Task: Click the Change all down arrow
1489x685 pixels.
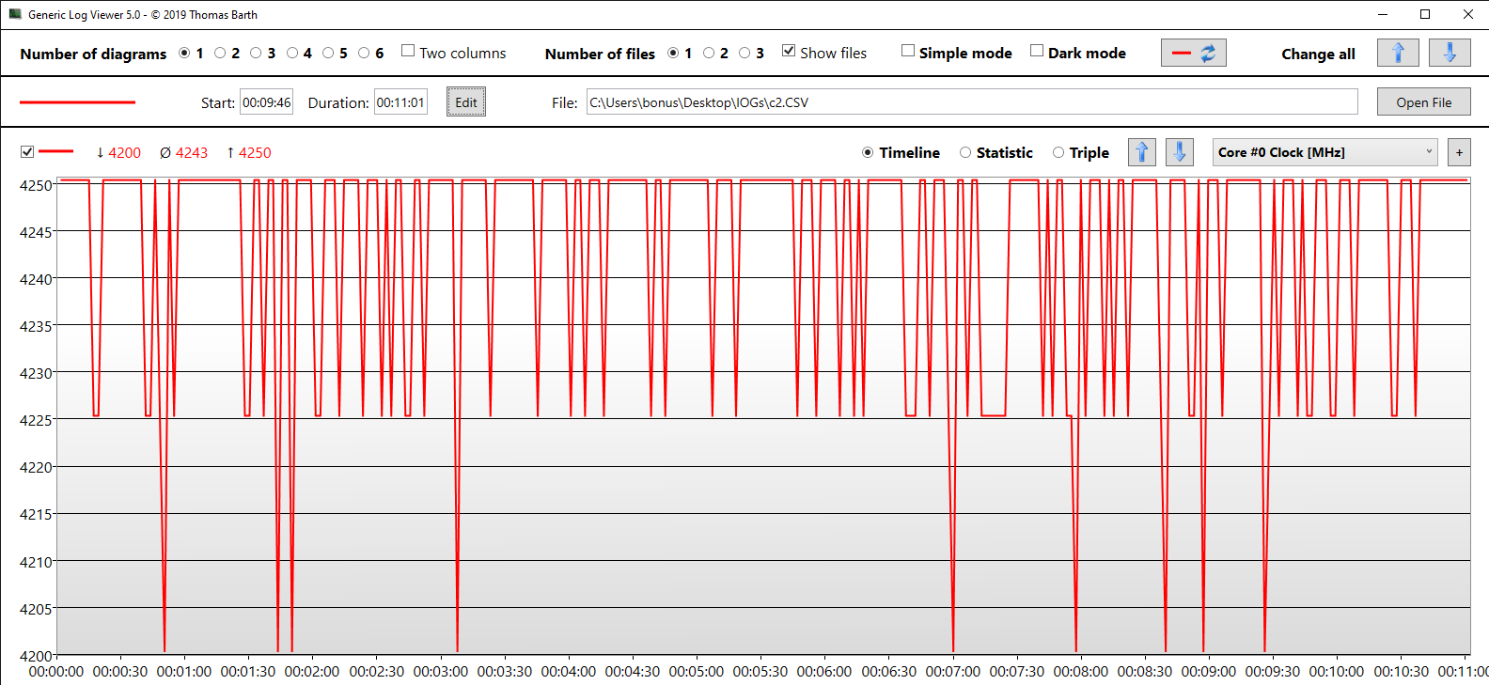Action: (1450, 54)
